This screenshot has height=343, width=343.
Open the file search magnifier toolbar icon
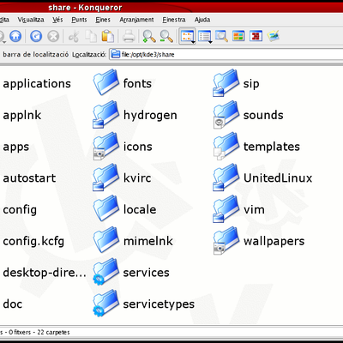(221, 36)
